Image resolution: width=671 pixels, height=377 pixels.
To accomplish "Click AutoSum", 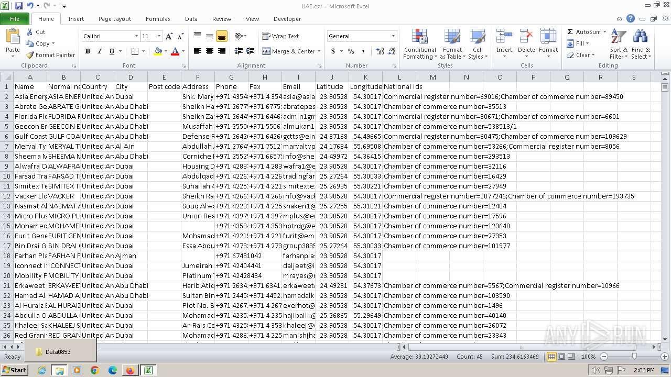I will (x=583, y=32).
